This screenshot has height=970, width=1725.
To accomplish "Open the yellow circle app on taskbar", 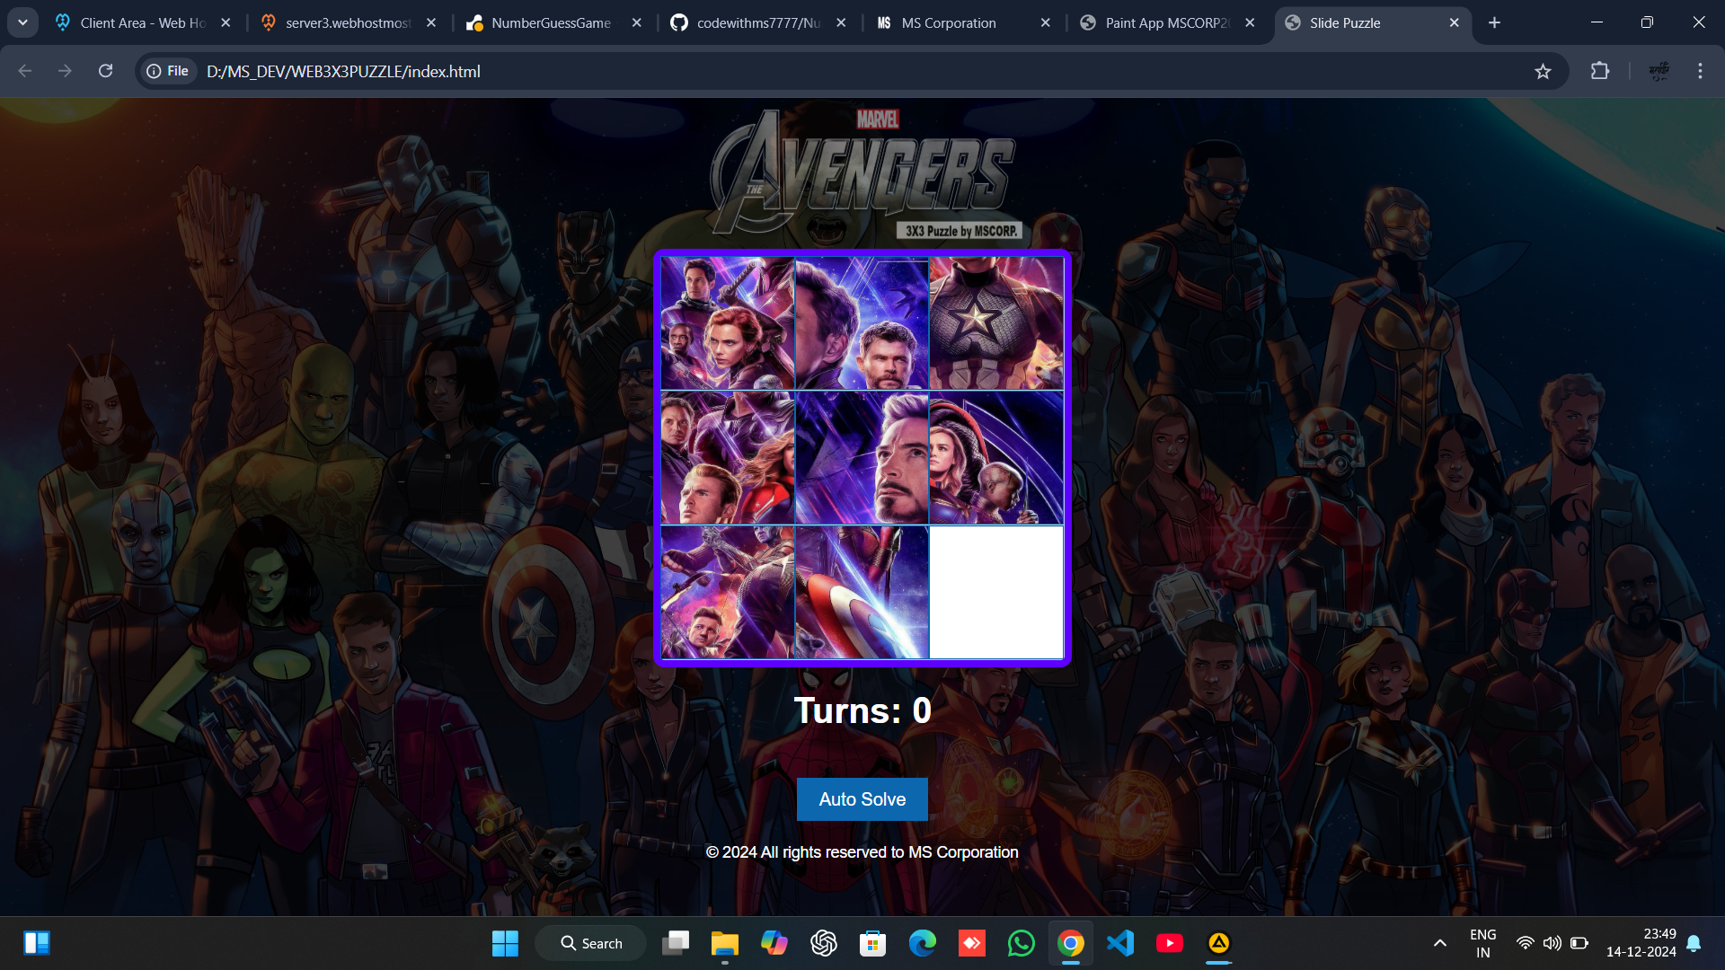I will [x=1219, y=943].
